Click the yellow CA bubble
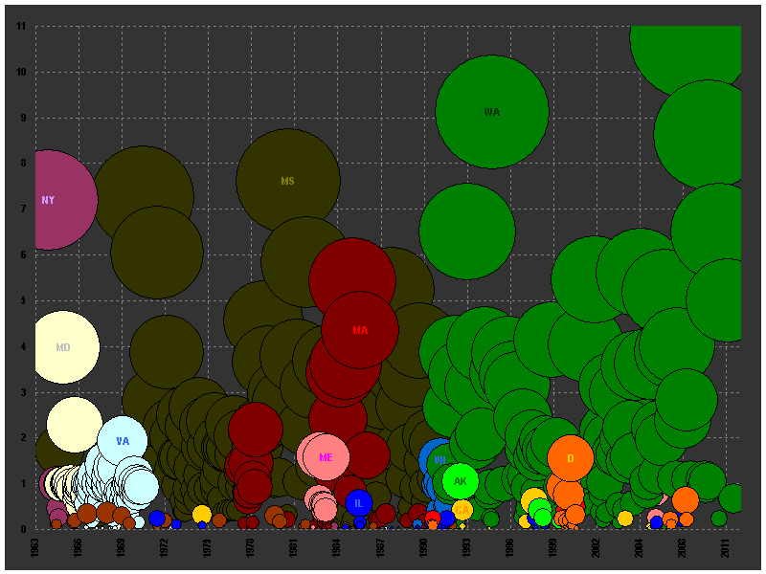The image size is (766, 574). point(462,510)
